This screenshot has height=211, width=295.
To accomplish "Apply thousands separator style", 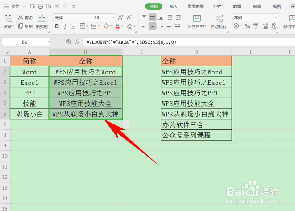I will pyautogui.click(x=256, y=26).
